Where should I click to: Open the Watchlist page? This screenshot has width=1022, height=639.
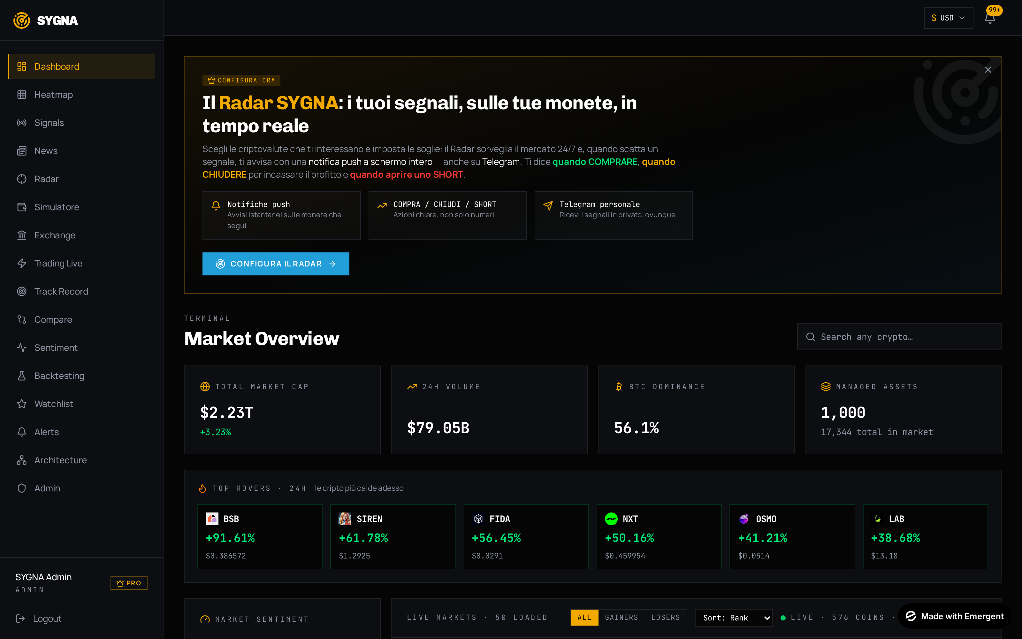pyautogui.click(x=81, y=404)
